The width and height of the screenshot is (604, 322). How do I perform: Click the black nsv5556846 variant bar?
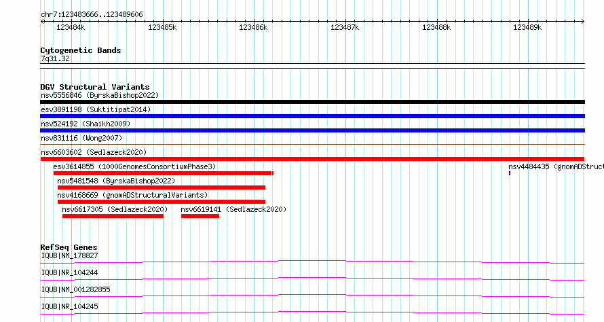(x=312, y=102)
